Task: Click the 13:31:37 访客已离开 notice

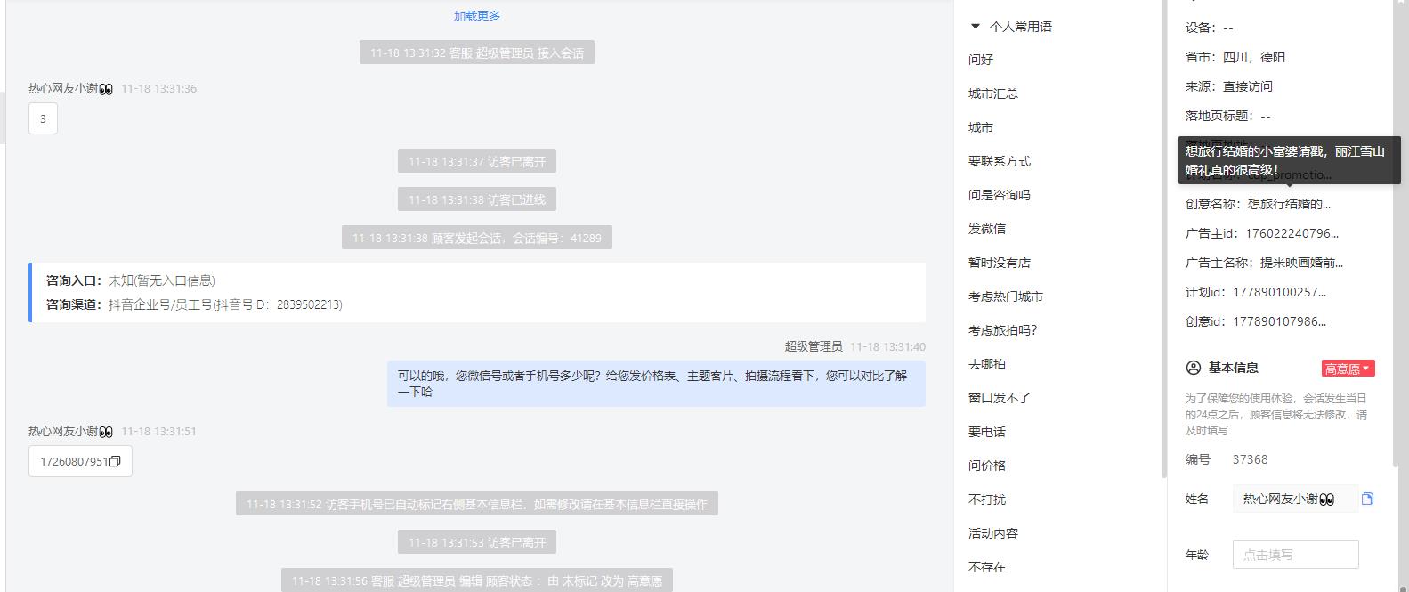Action: [477, 161]
